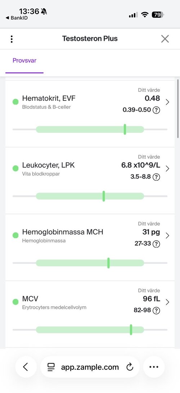Switch to the Provsvar tab
The height and width of the screenshot is (393, 180).
[24, 61]
